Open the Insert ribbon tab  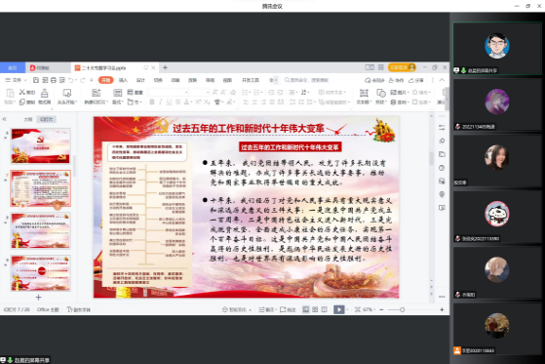pyautogui.click(x=123, y=80)
